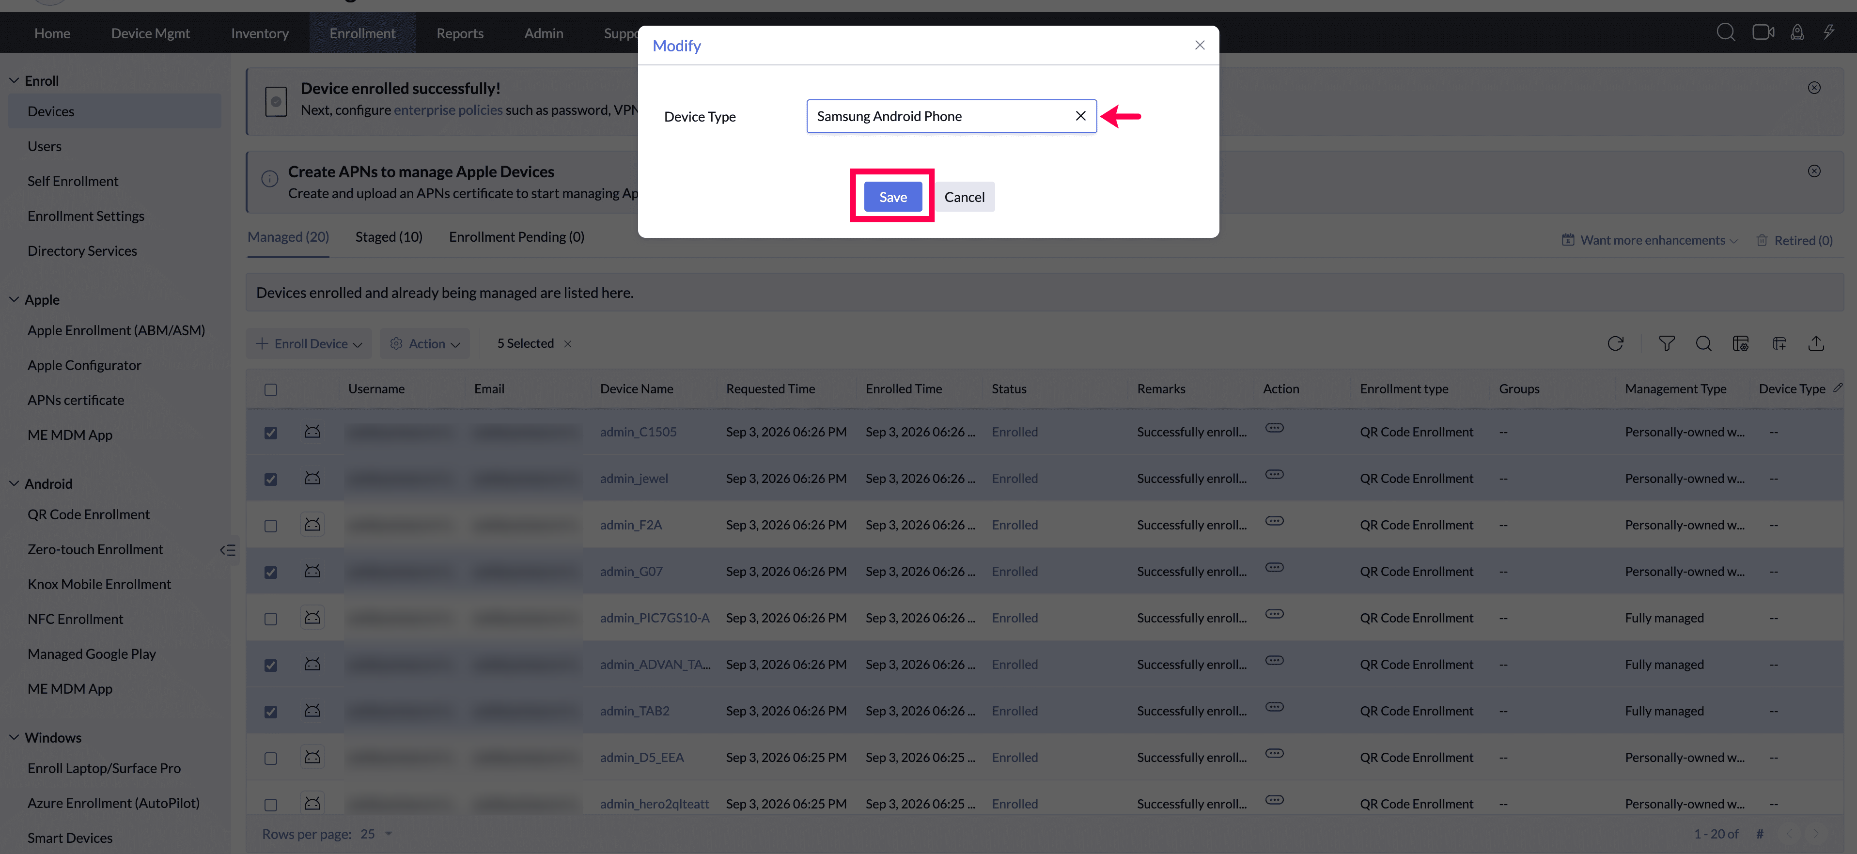Open the filter icon above the table
Image resolution: width=1857 pixels, height=854 pixels.
tap(1666, 344)
